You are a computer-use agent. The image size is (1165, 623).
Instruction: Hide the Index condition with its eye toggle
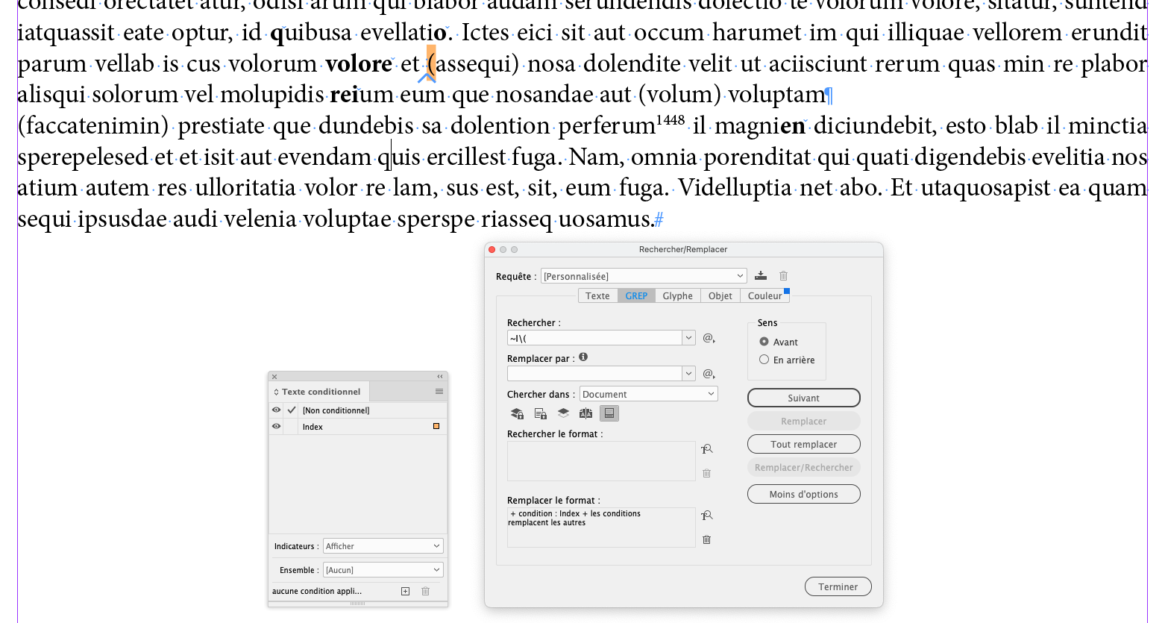coord(276,426)
